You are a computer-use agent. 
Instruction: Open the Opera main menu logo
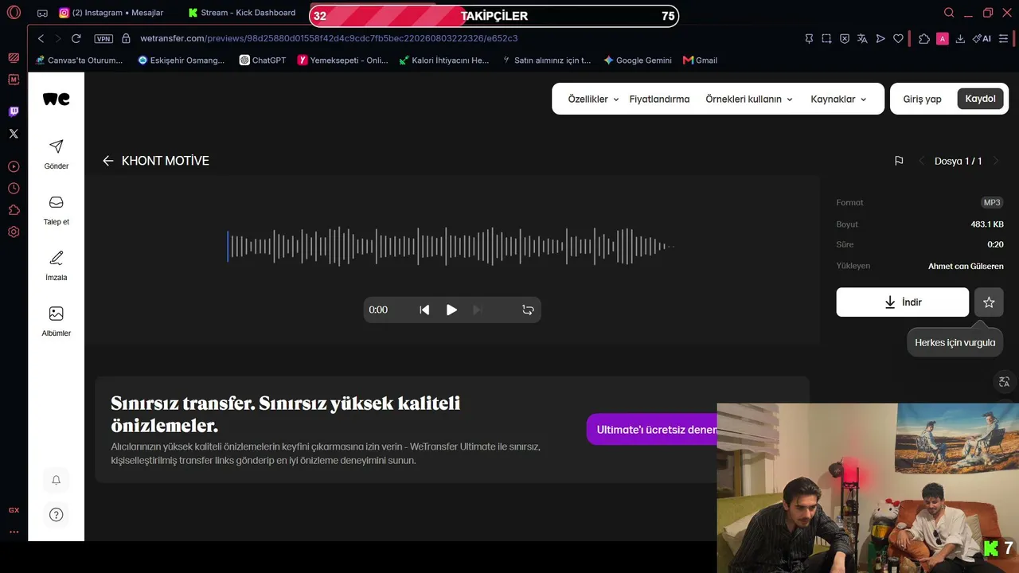[x=14, y=13]
